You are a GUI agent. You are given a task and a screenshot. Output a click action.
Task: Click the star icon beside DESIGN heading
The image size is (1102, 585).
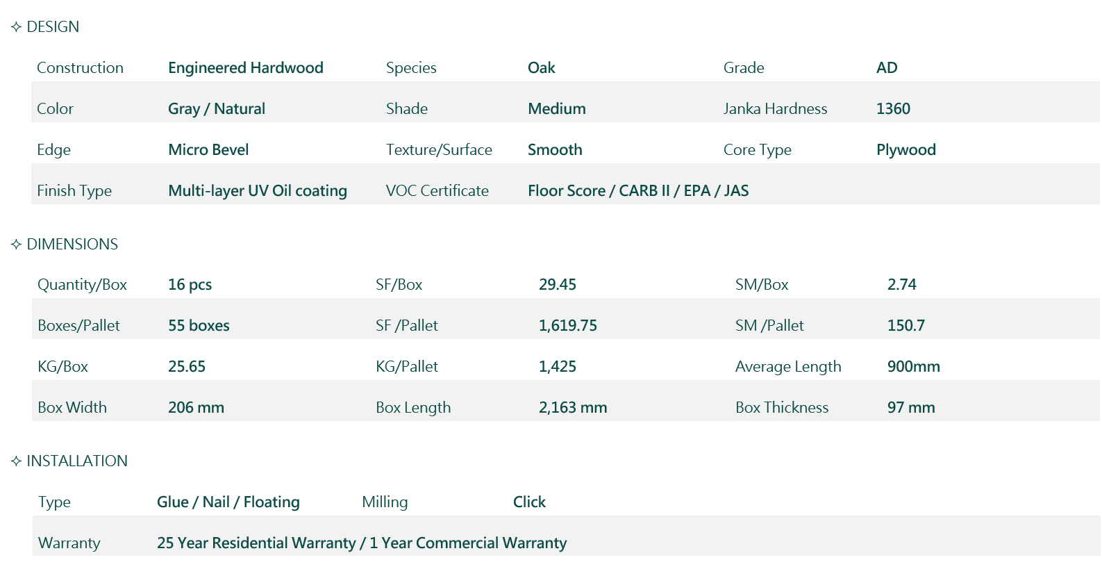click(x=16, y=27)
